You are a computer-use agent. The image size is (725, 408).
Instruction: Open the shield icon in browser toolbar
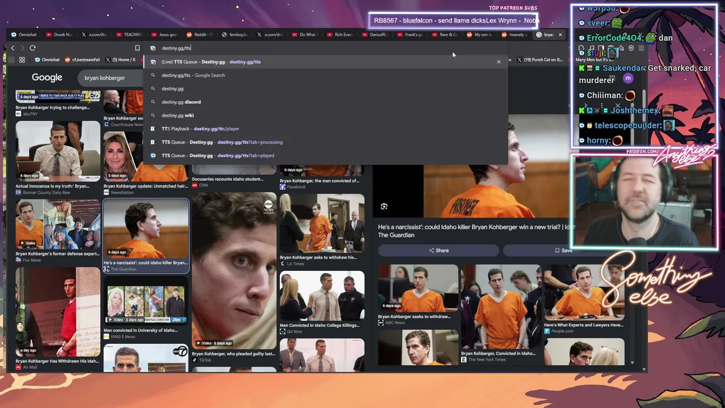631,48
